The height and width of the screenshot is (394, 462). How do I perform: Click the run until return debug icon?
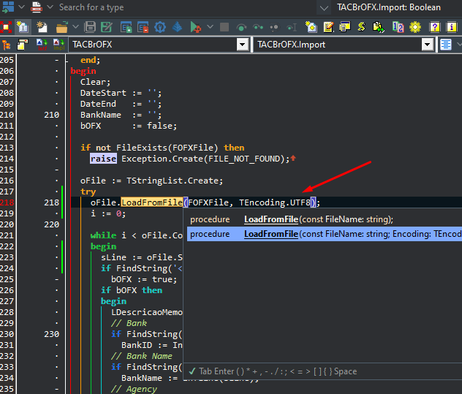point(274,27)
